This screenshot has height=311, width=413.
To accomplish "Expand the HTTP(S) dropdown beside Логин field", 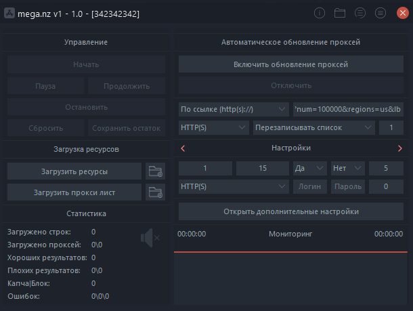I will (234, 186).
